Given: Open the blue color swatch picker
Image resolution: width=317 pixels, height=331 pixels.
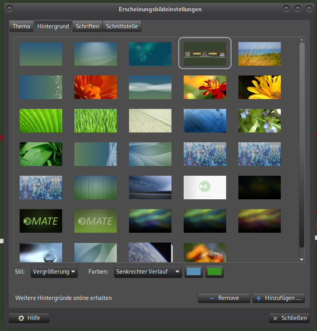Looking at the screenshot, I should click(194, 272).
